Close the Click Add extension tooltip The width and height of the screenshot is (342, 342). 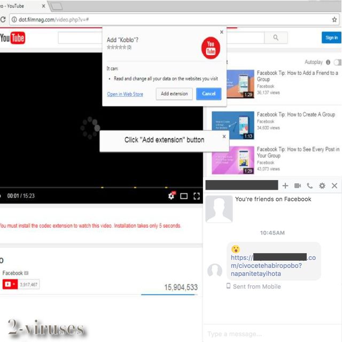click(224, 136)
